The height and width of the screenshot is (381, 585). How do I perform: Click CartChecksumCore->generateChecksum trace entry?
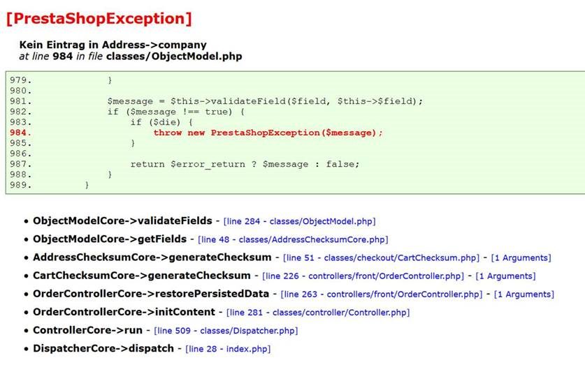click(x=142, y=276)
